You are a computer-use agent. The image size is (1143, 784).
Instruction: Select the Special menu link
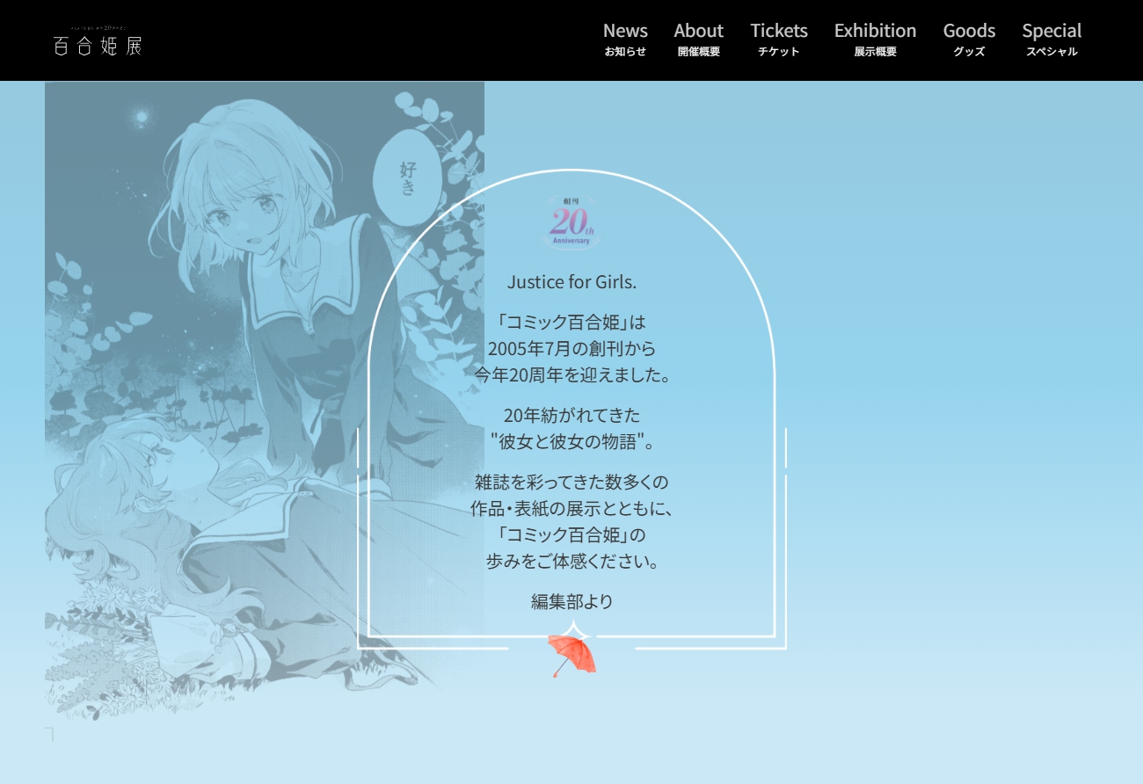(1052, 40)
